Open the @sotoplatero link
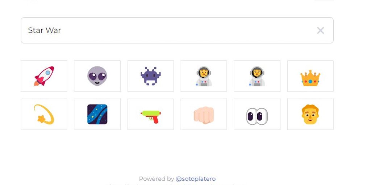The height and width of the screenshot is (185, 371). pos(195,178)
